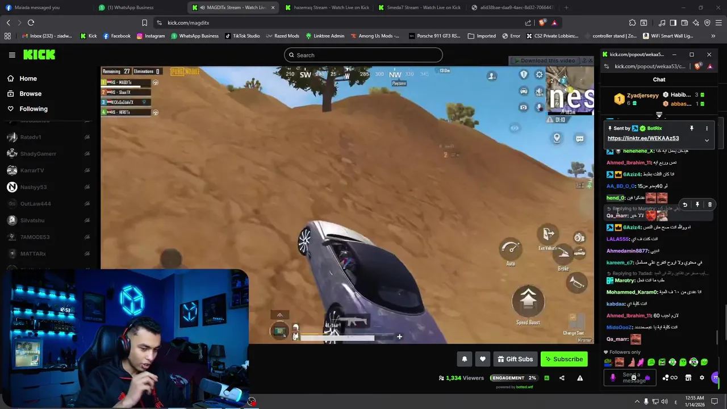Delete the hovered chat message
The width and height of the screenshot is (727, 409).
tap(710, 204)
